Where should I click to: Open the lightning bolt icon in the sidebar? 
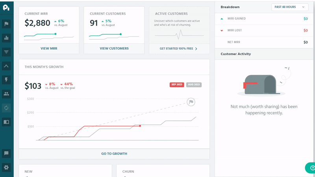coord(6,80)
